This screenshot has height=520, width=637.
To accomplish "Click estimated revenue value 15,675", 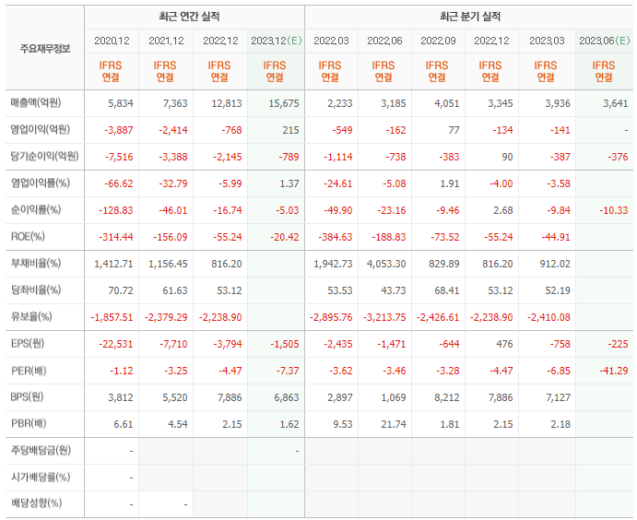I will pos(284,103).
